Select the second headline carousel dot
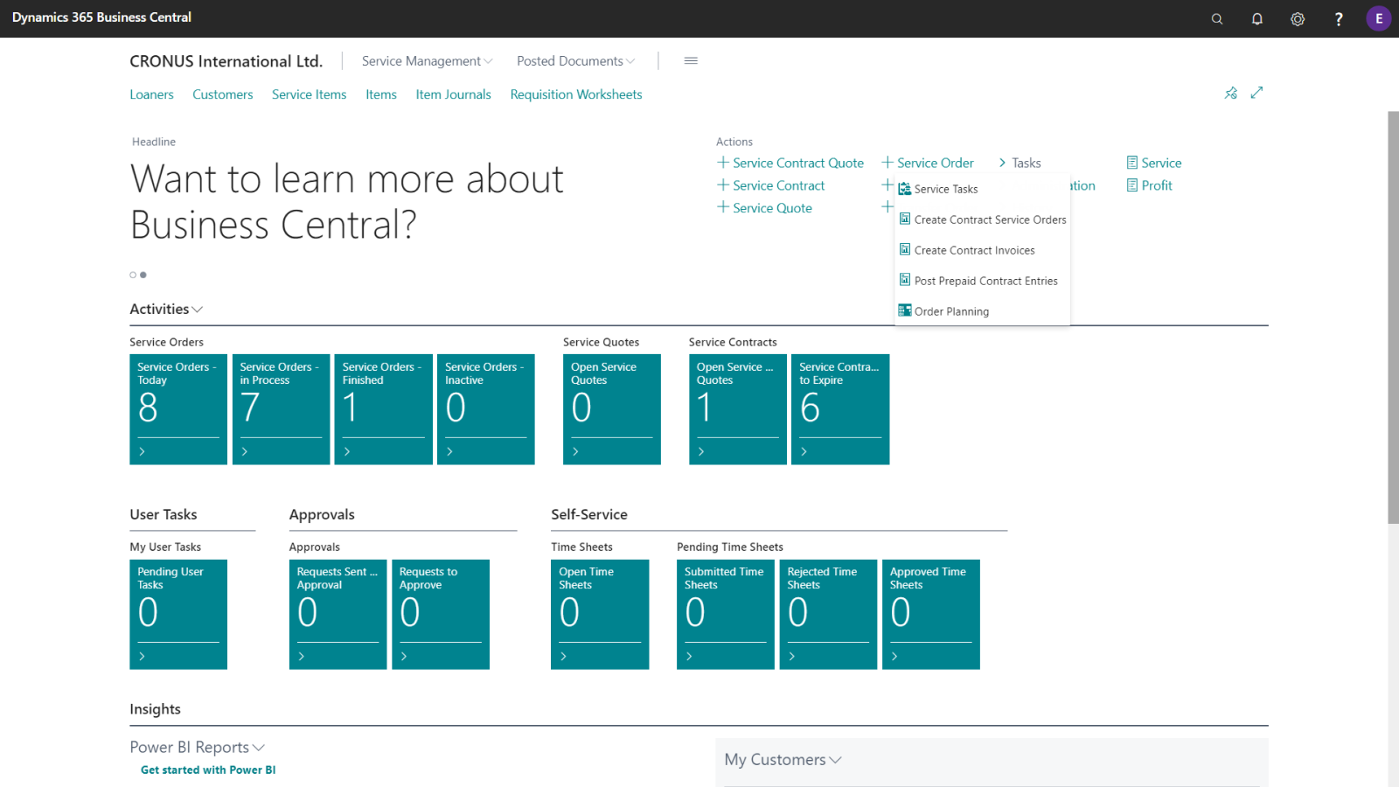Screen dimensions: 1399x787 point(143,275)
